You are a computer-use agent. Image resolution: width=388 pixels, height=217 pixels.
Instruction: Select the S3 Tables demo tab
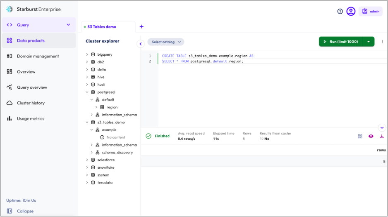[x=108, y=27]
